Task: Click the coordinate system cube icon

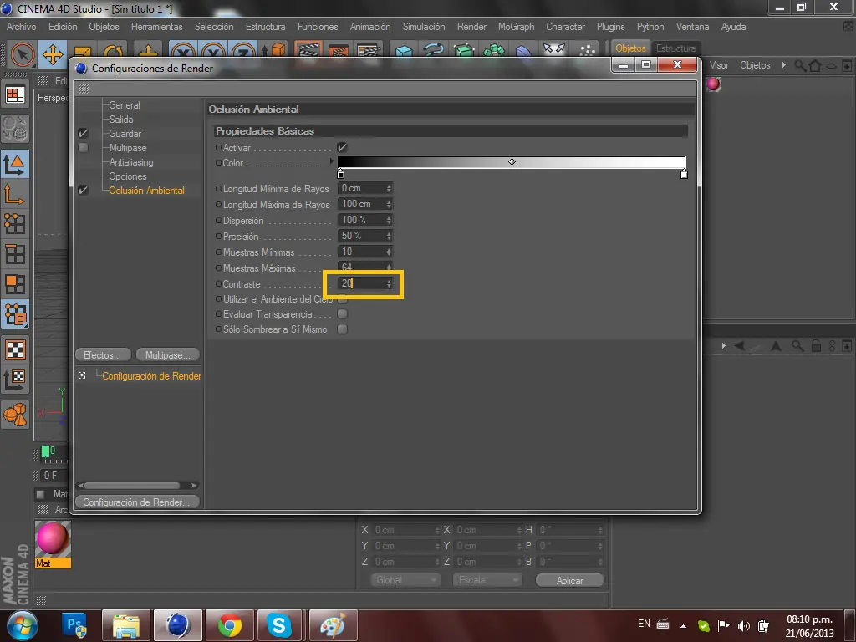Action: click(x=274, y=51)
